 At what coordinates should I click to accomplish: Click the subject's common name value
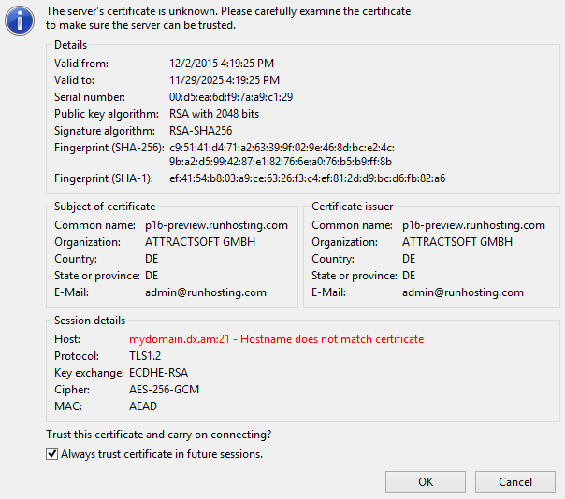216,225
